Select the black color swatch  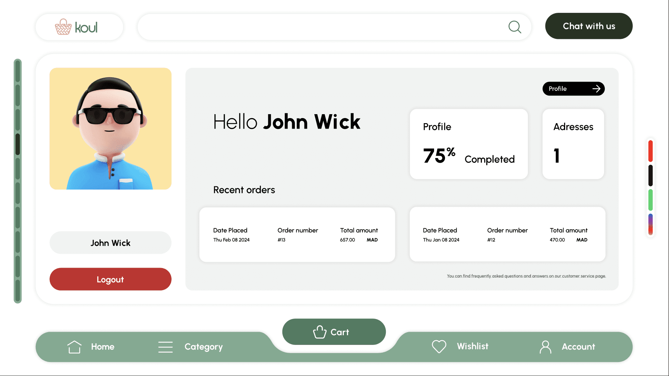pyautogui.click(x=650, y=176)
